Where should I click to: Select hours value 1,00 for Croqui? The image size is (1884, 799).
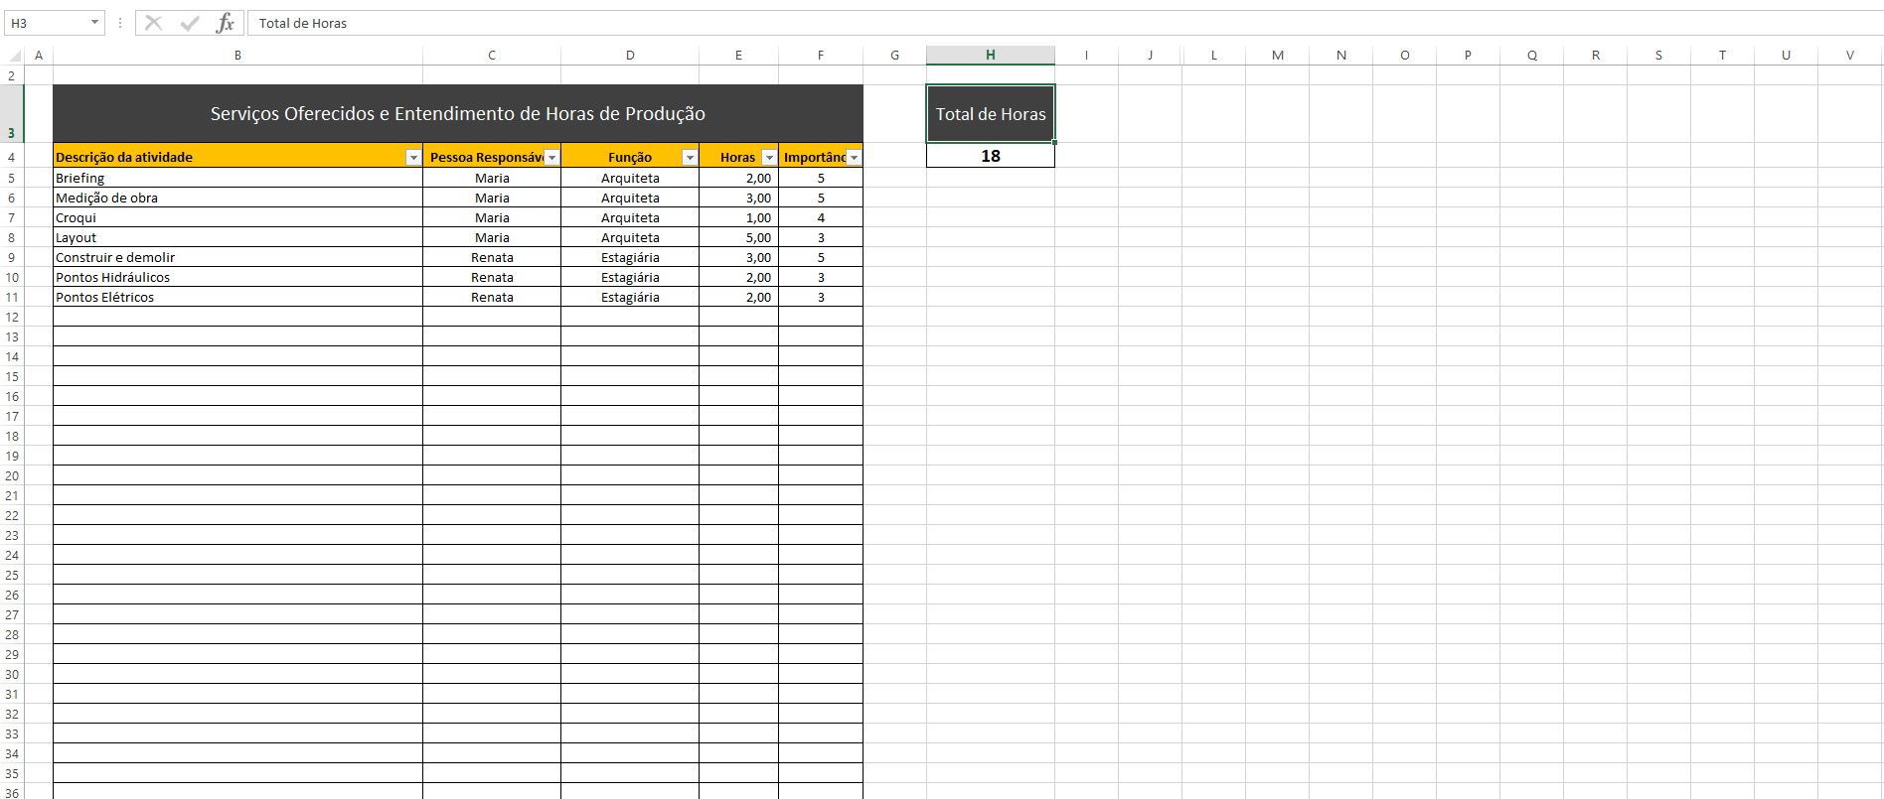738,217
